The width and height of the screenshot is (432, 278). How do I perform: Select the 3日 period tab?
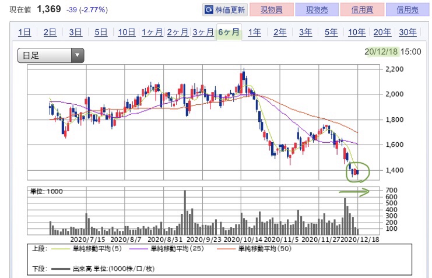click(75, 32)
